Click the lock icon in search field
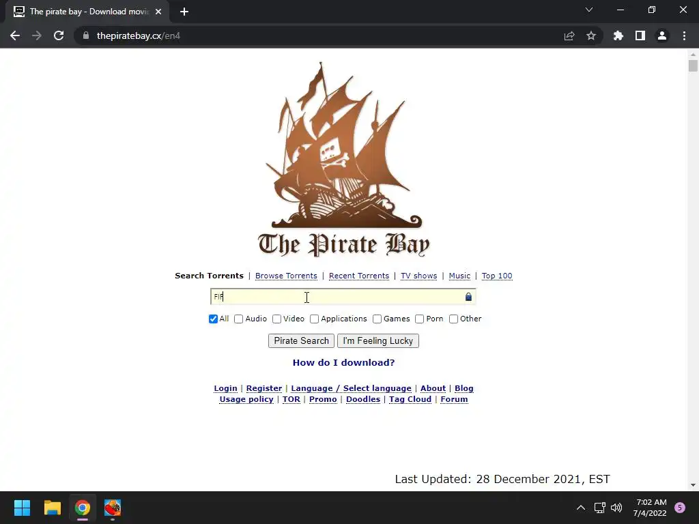The height and width of the screenshot is (524, 699). [468, 297]
